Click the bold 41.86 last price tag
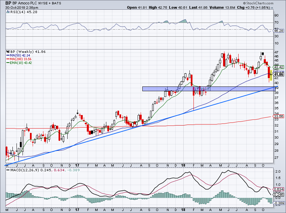286x213 pixels. (278, 74)
